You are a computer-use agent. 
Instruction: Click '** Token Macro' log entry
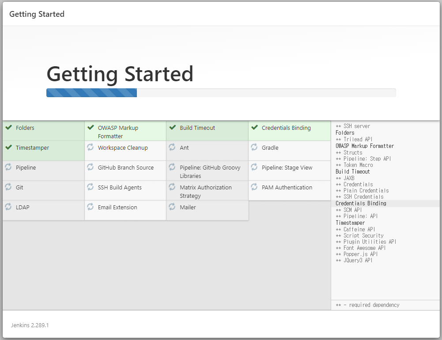pyautogui.click(x=354, y=165)
